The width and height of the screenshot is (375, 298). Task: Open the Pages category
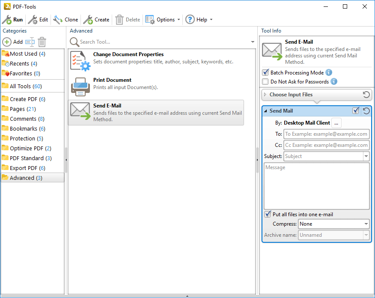tap(33, 109)
